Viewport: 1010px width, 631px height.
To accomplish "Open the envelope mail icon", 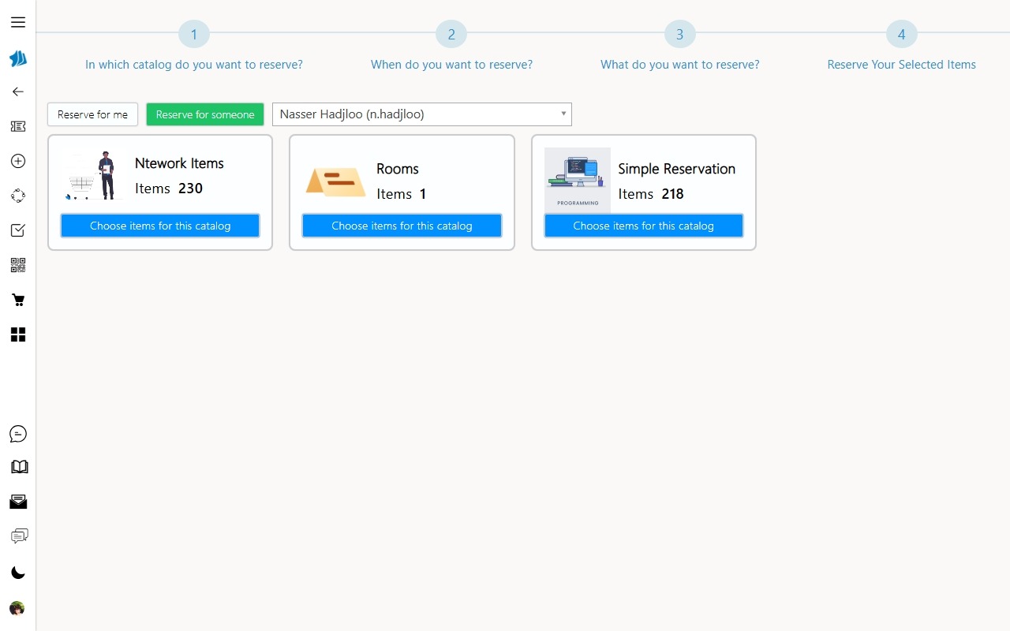I will 18,502.
